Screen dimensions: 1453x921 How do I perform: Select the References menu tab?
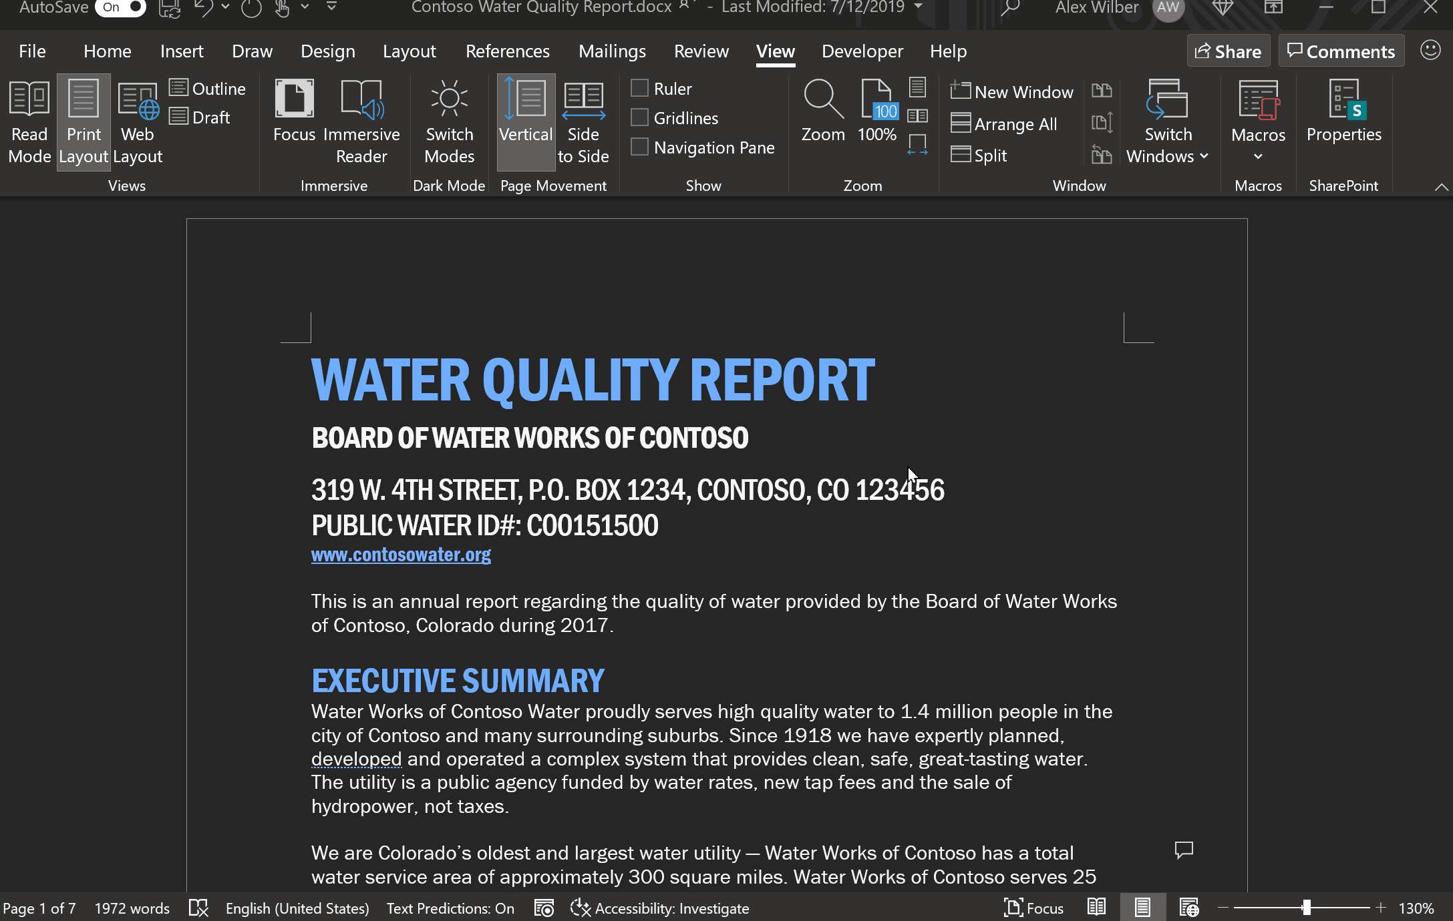[x=507, y=51]
